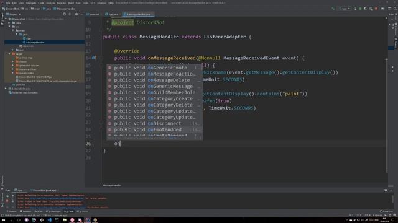Choose onCategoryCreate from the completion list

coord(154,98)
